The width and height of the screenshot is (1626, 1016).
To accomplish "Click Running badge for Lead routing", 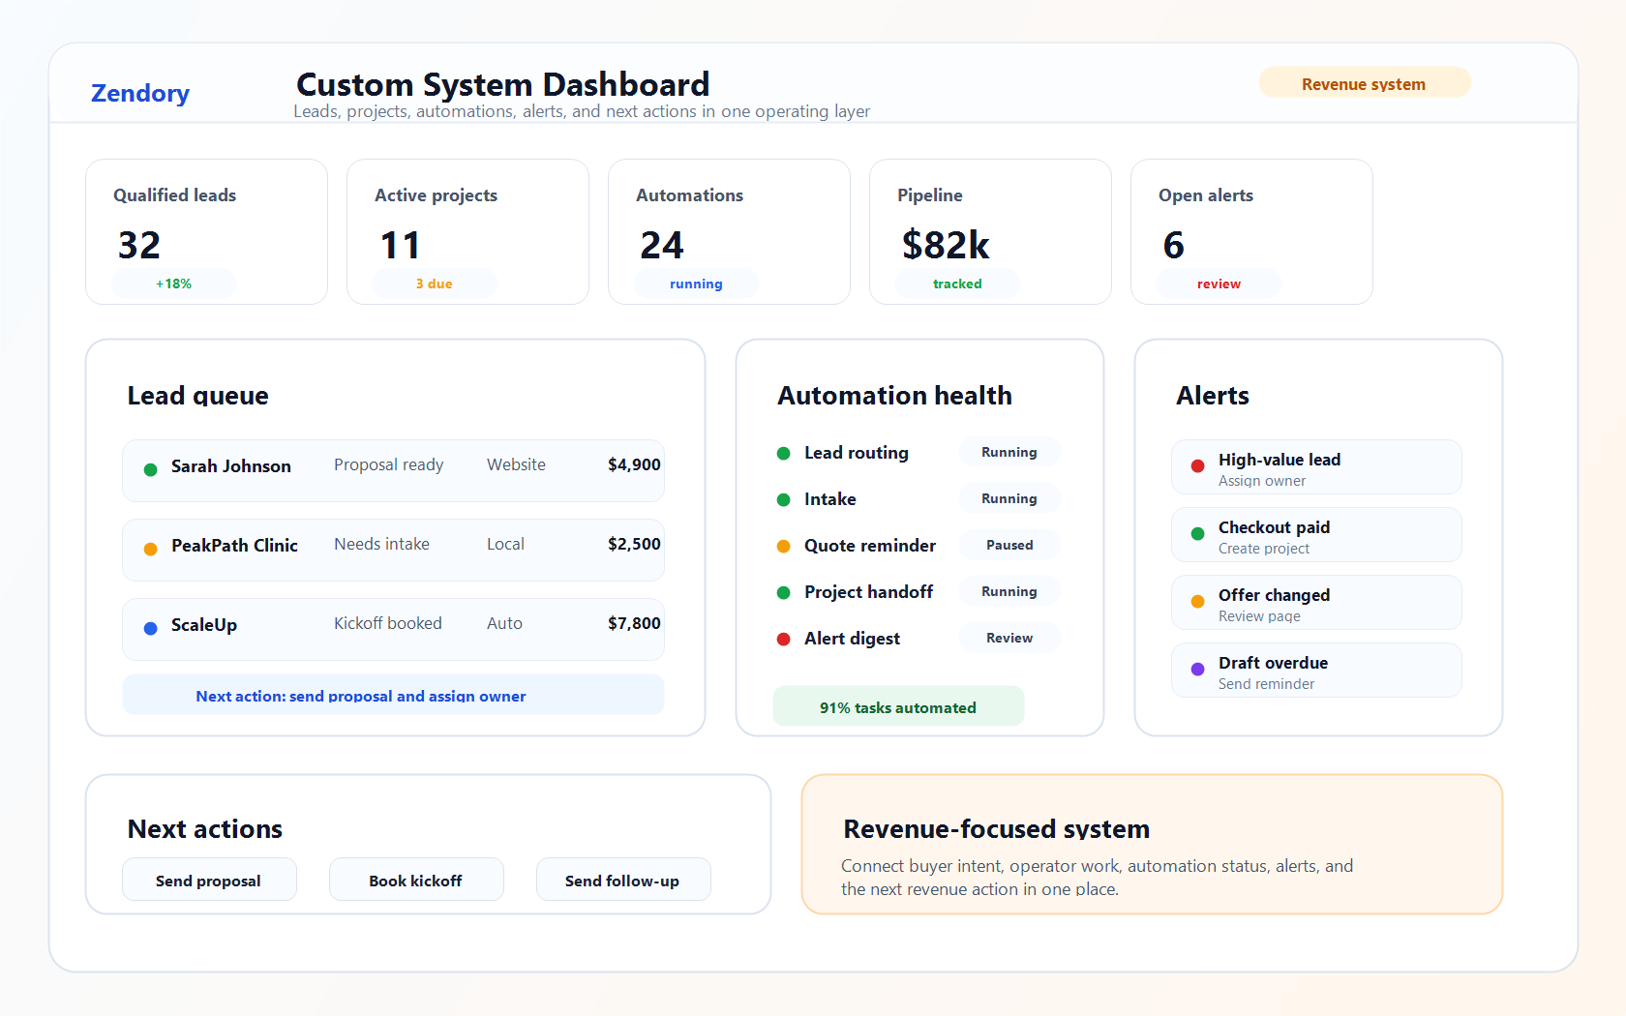I will click(x=1009, y=452).
